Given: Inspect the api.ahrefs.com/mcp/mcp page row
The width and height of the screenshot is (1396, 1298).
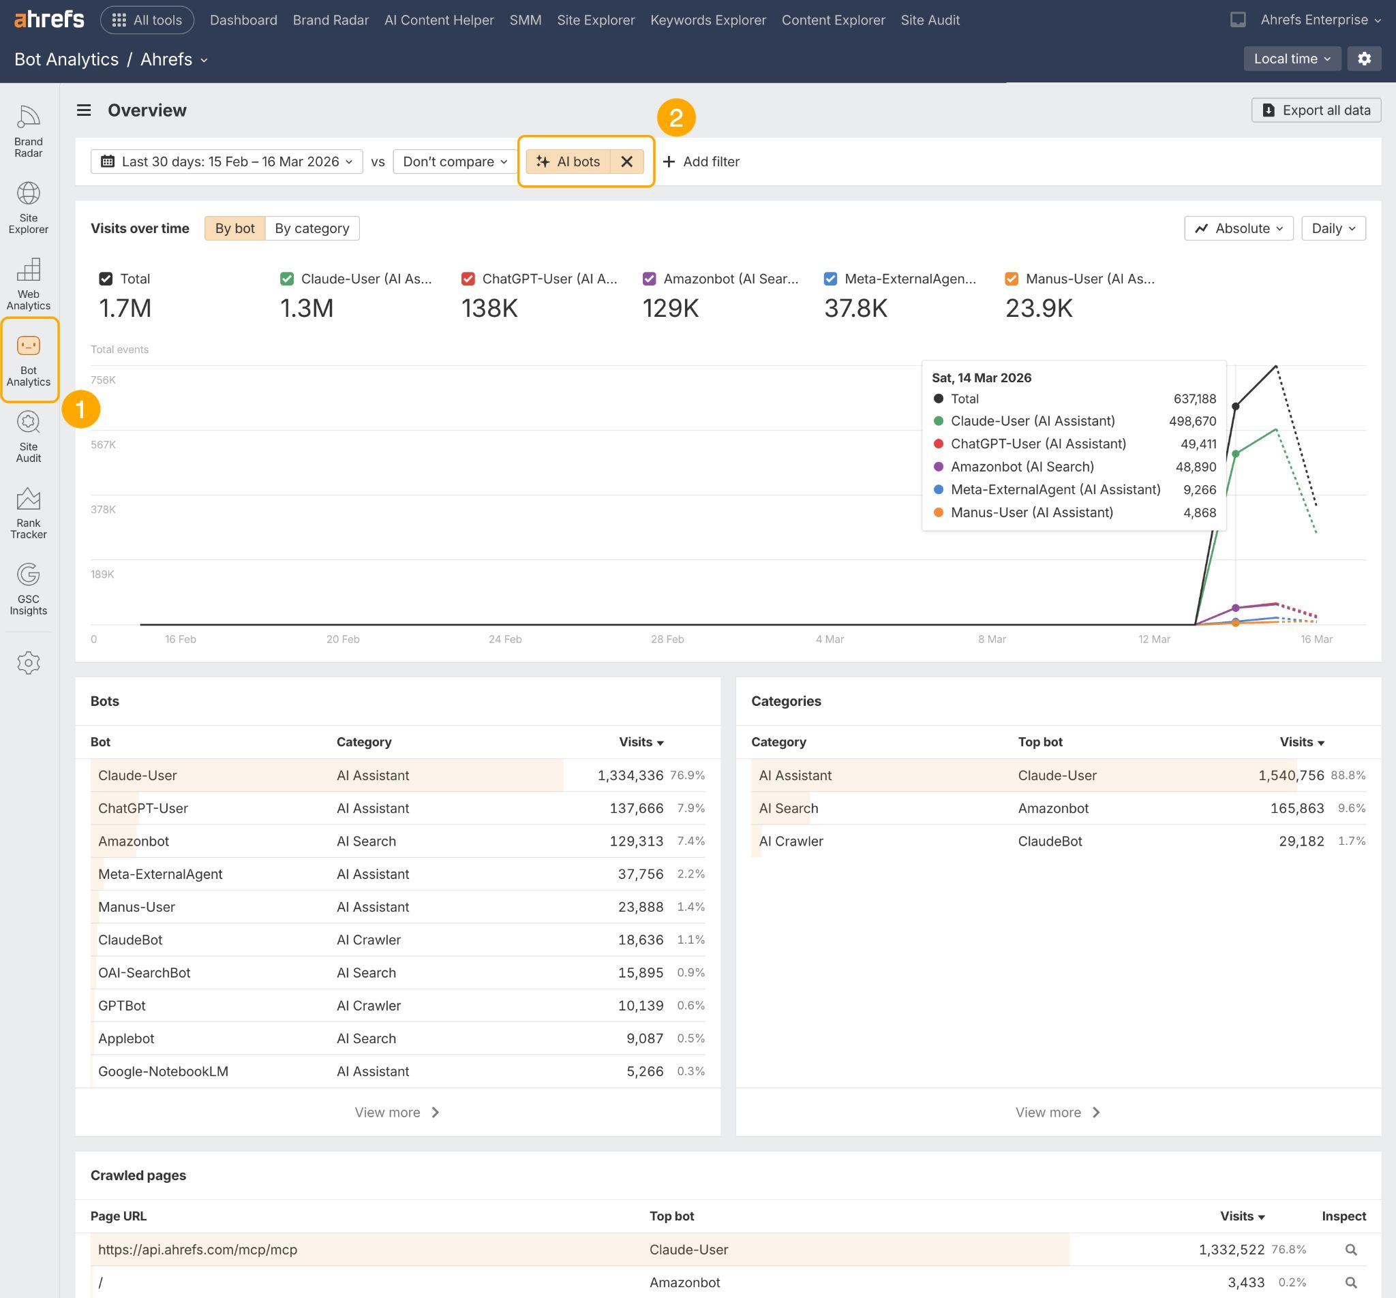Looking at the screenshot, I should (x=1350, y=1250).
